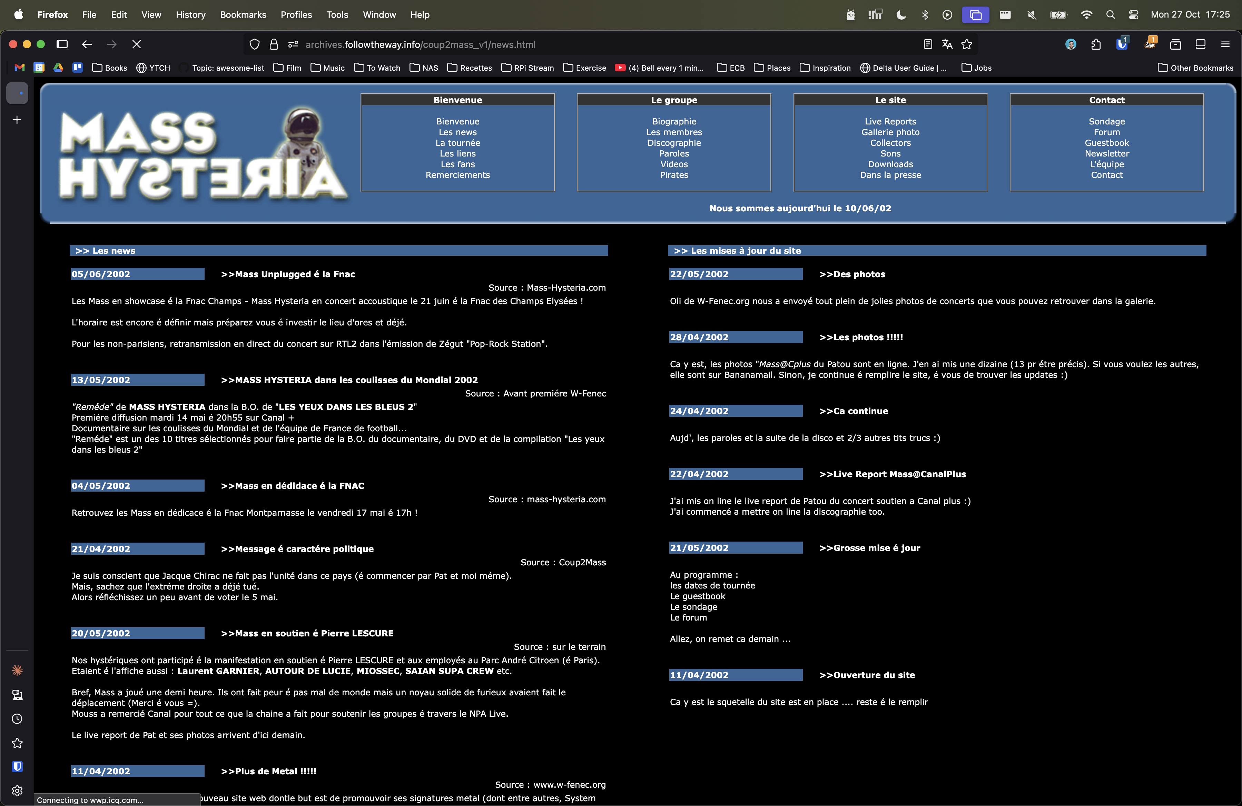This screenshot has width=1242, height=806.
Task: Open the History menu
Action: 190,14
